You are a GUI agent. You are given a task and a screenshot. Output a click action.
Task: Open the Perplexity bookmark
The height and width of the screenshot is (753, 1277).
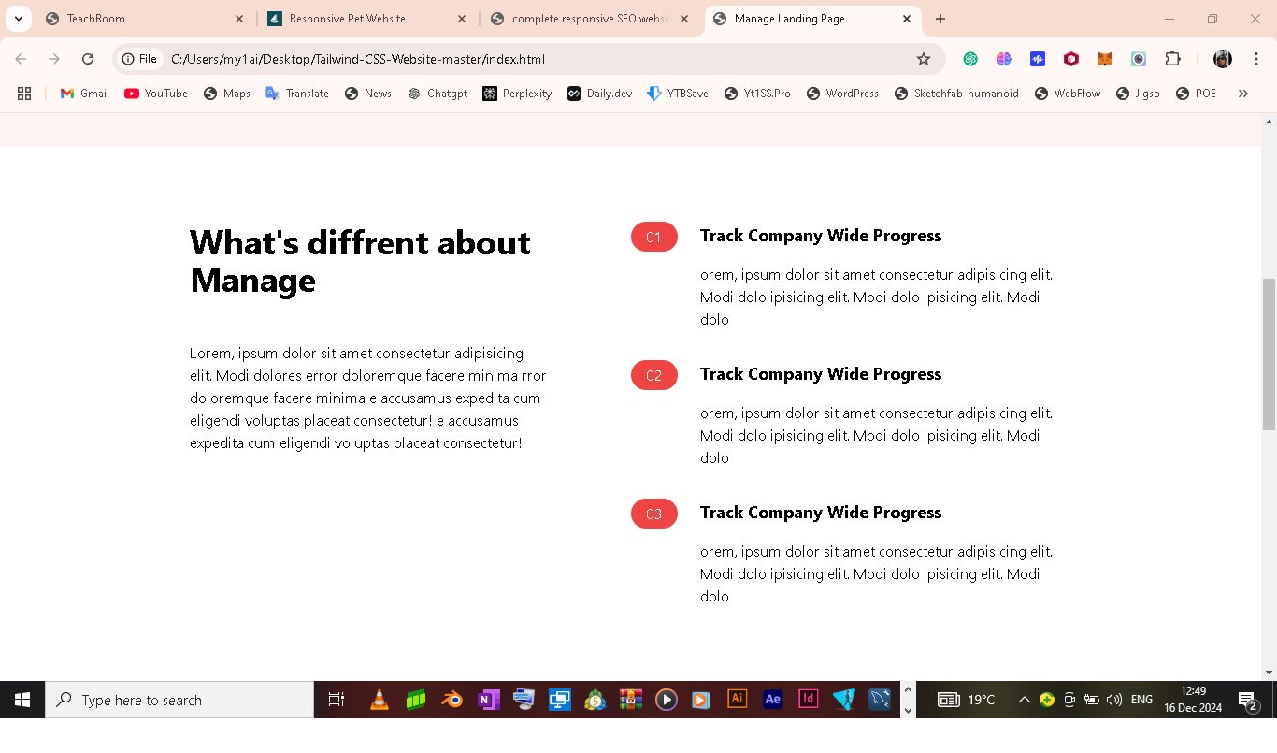point(517,94)
